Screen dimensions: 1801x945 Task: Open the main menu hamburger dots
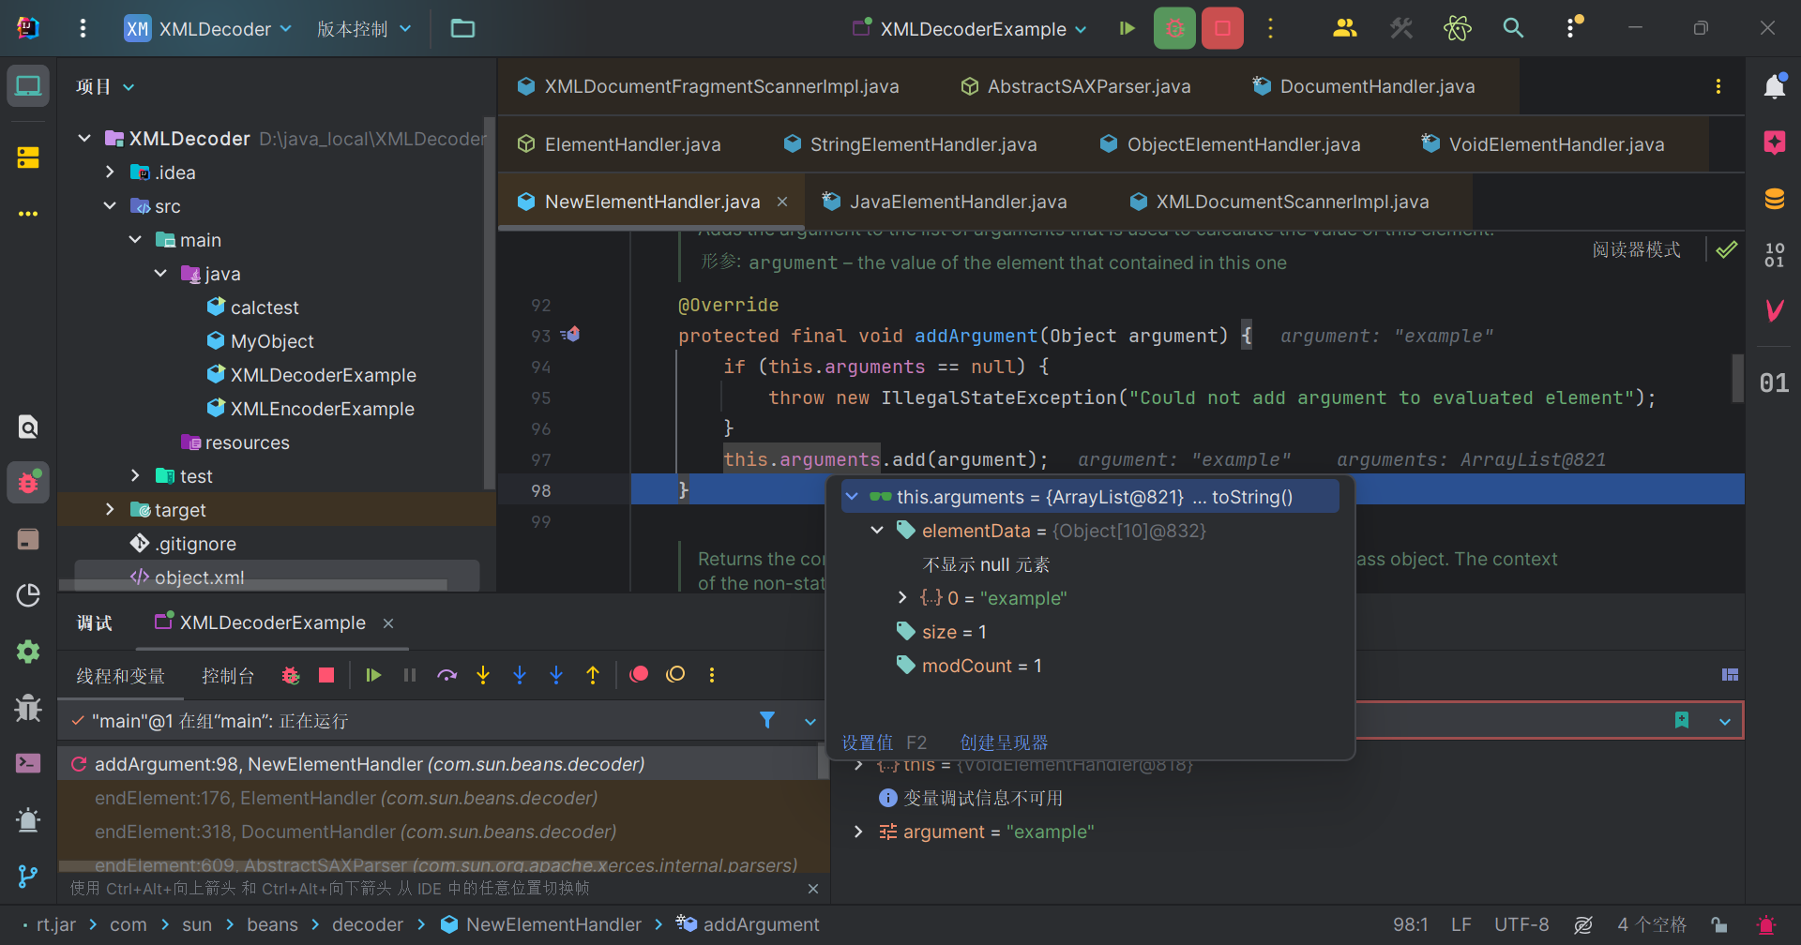(x=83, y=29)
